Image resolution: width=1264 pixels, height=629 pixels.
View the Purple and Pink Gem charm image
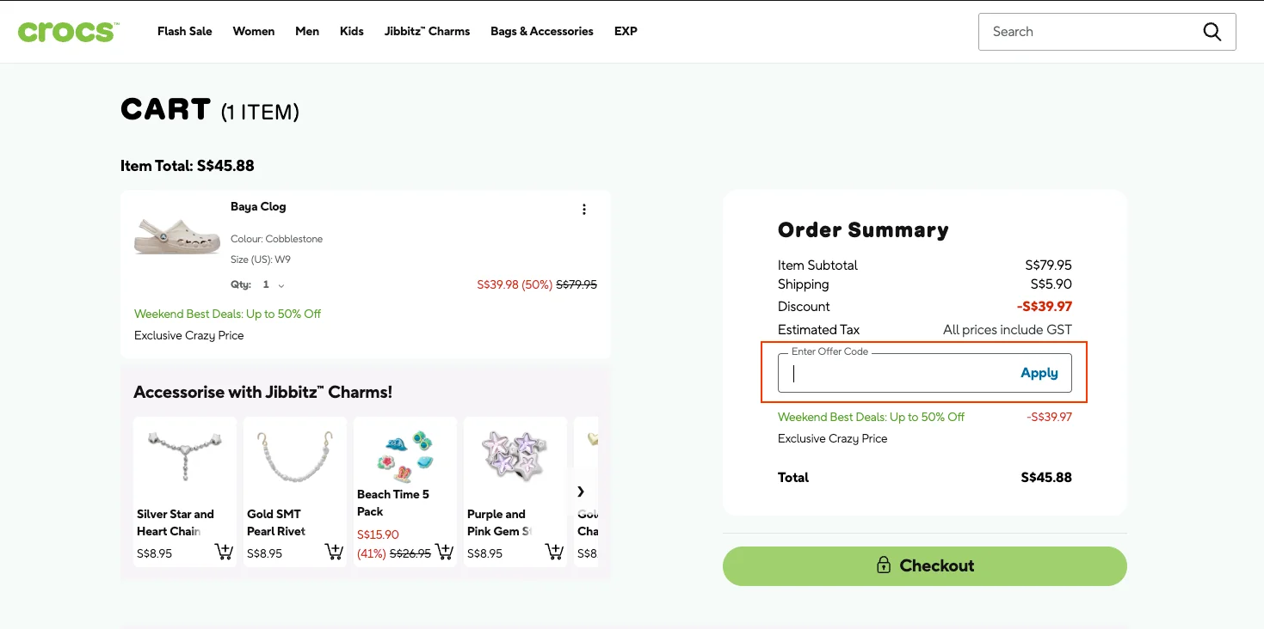[515, 456]
